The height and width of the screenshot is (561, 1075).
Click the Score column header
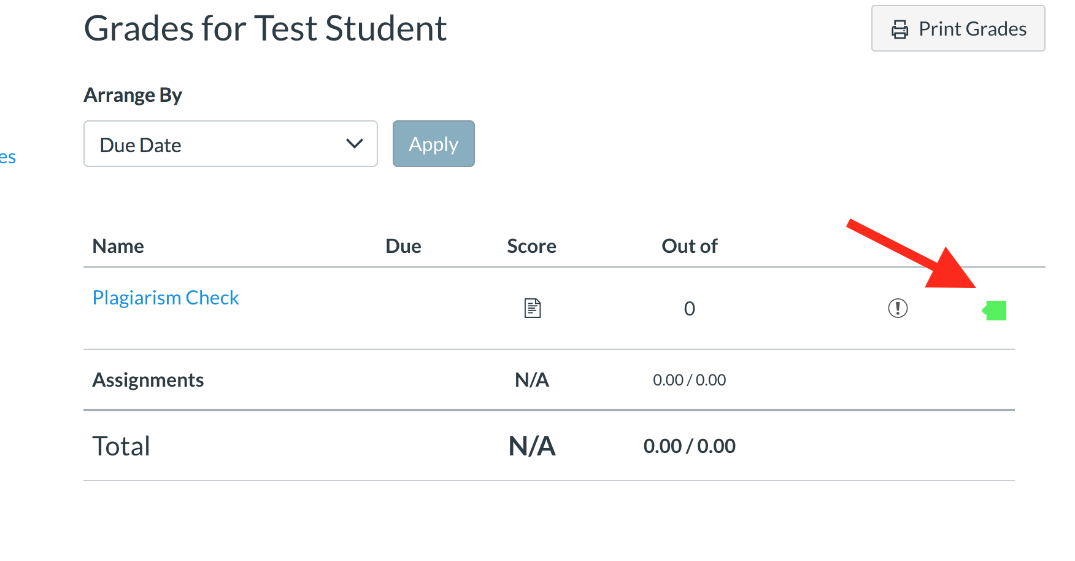coord(531,246)
